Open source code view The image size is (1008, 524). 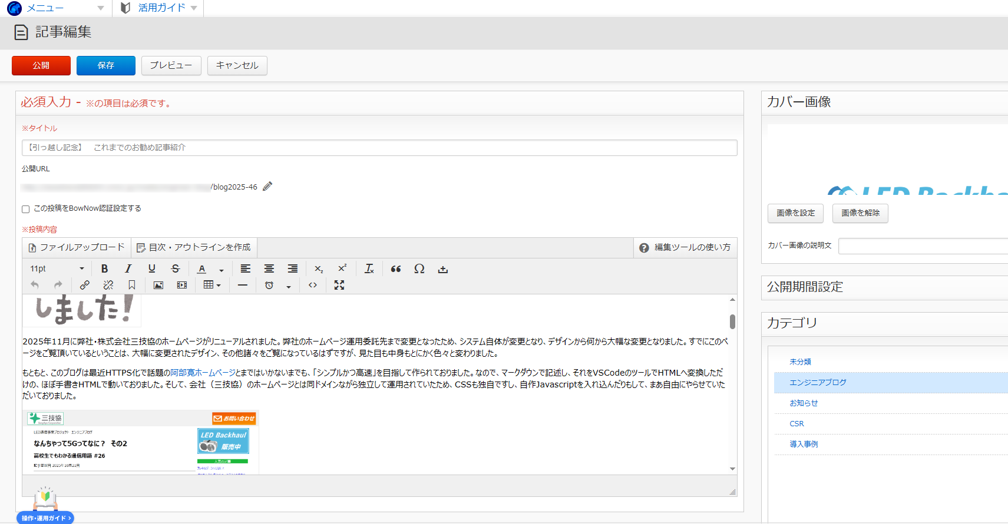[313, 285]
